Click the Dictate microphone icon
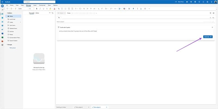 click(133, 9)
